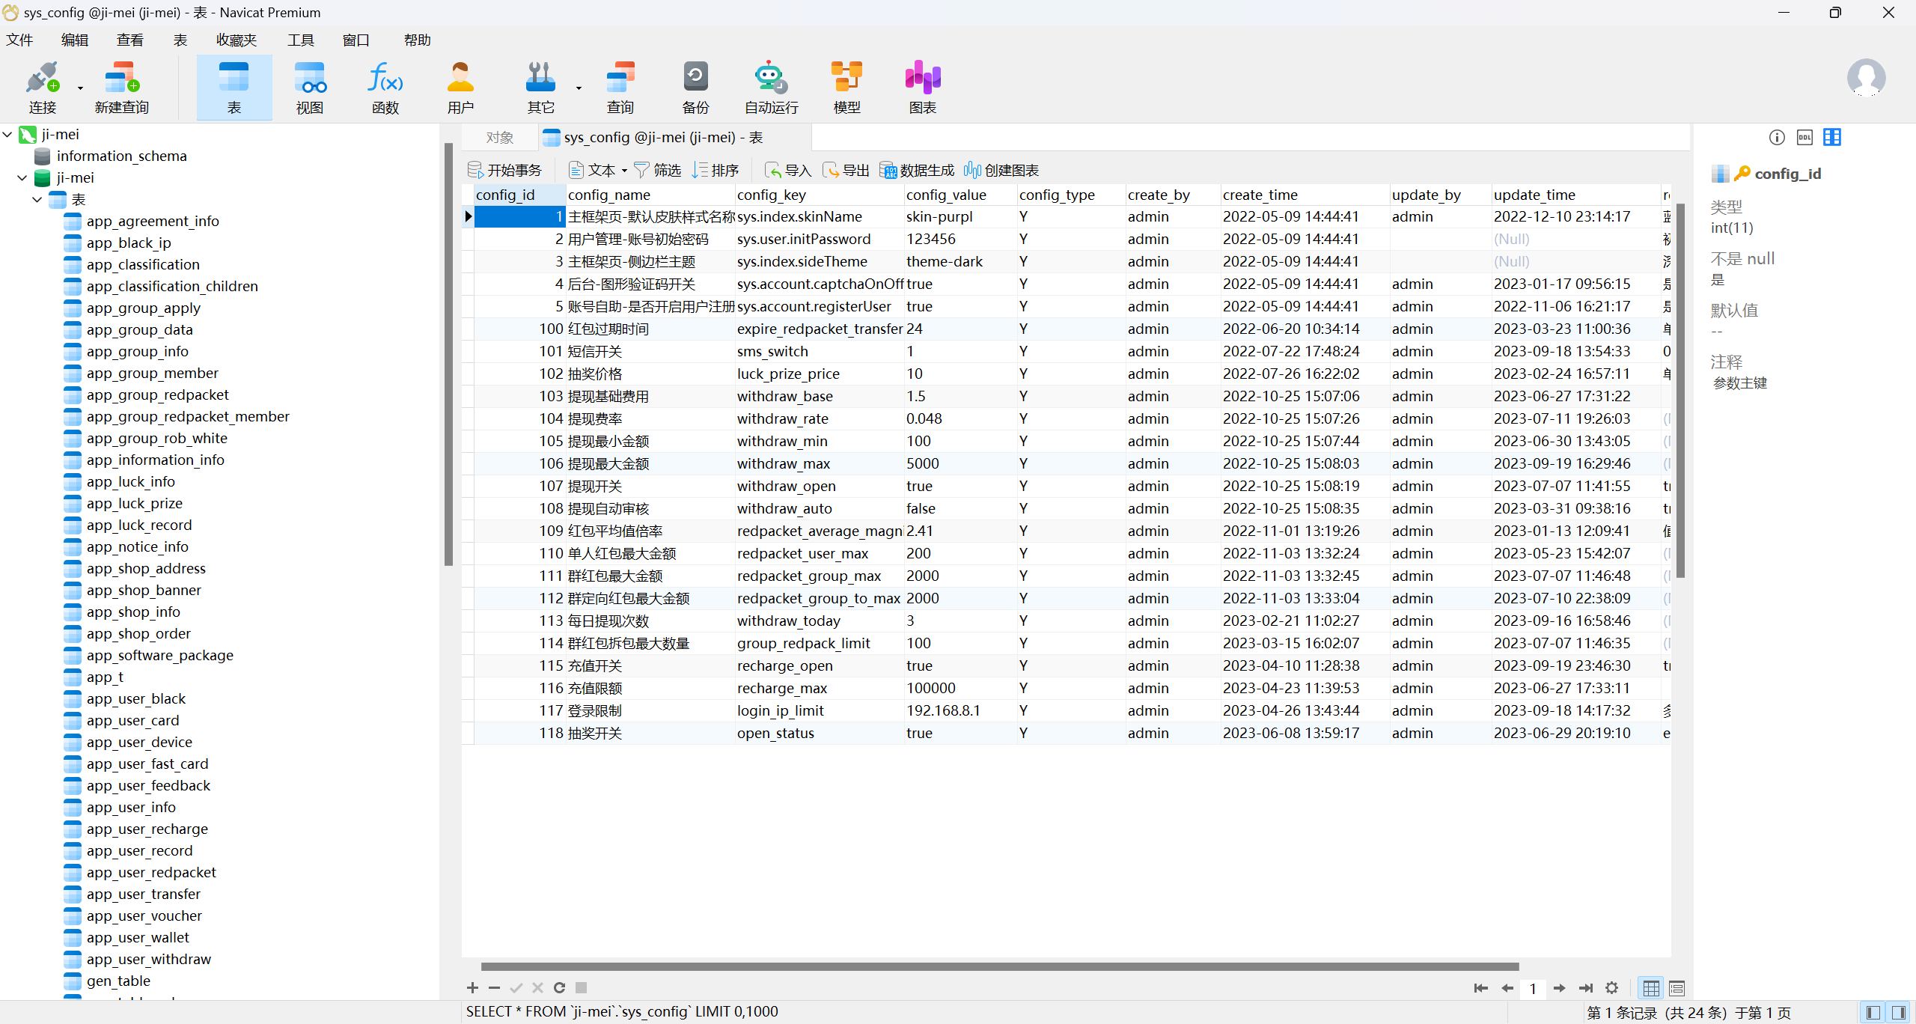This screenshot has width=1916, height=1024.
Task: Switch to the 对象 tab
Action: click(499, 138)
